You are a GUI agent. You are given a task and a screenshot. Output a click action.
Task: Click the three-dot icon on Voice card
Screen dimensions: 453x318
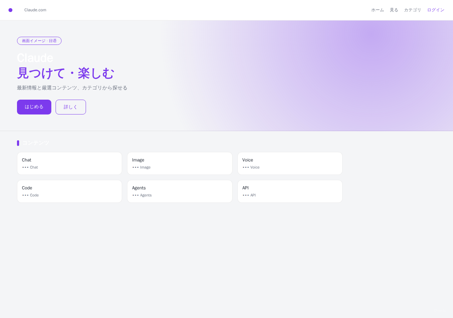pos(246,167)
